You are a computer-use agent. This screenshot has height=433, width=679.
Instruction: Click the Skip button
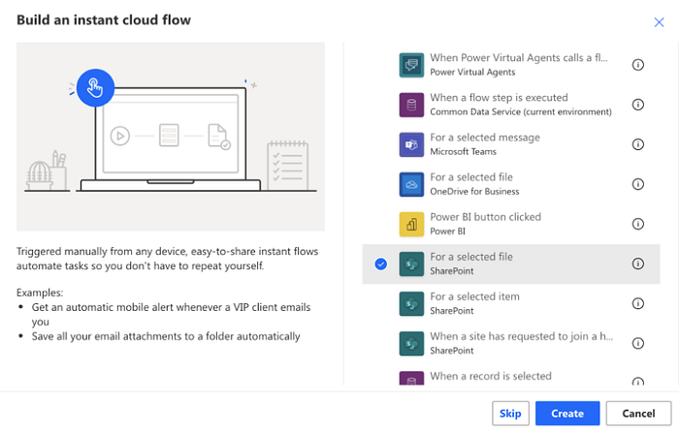[x=510, y=414]
